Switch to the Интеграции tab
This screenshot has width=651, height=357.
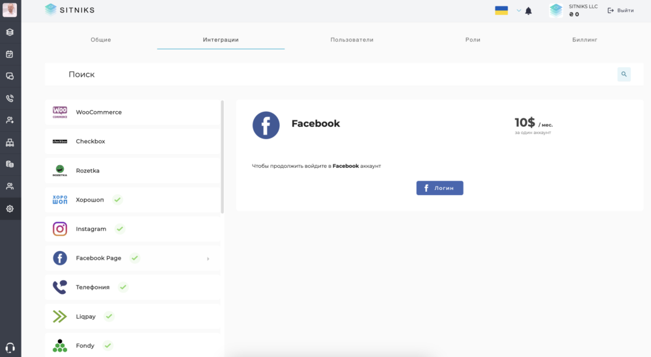click(221, 40)
